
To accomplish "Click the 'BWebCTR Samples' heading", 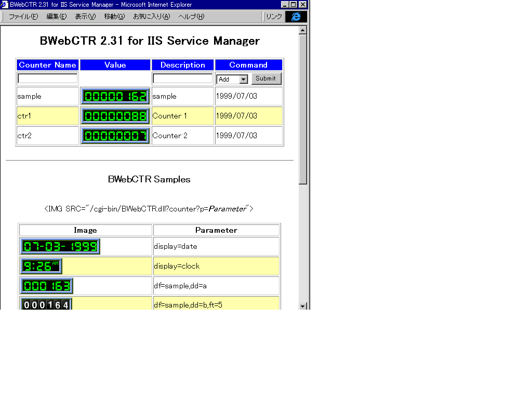I will pyautogui.click(x=149, y=179).
